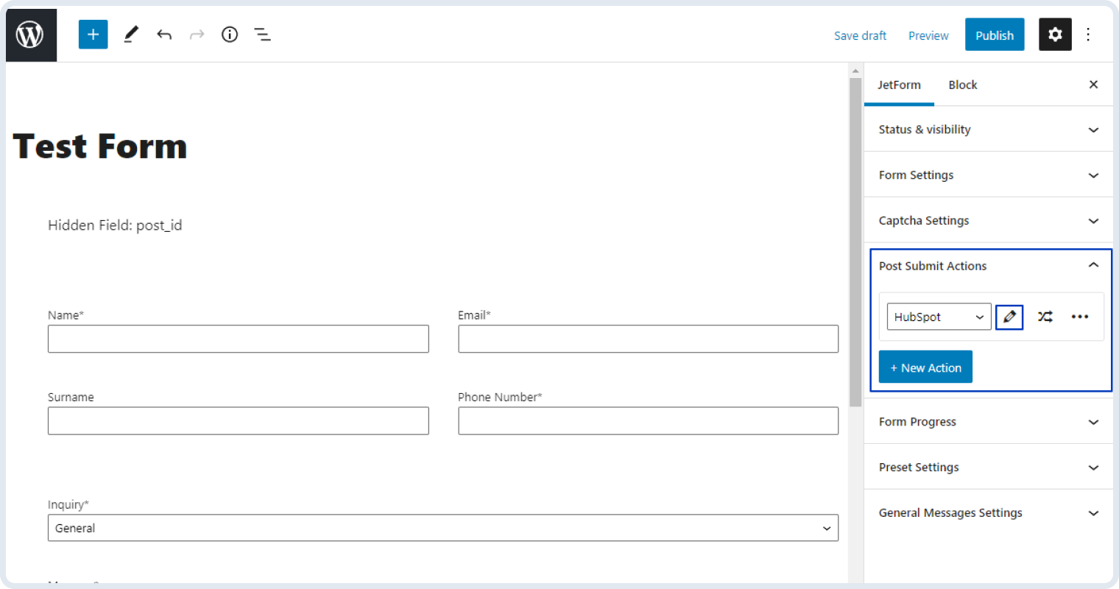Edit the HubSpot action with the pencil icon
1119x589 pixels.
[1009, 317]
